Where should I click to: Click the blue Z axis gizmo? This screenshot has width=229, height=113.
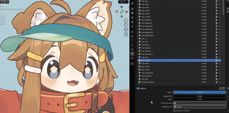pyautogui.click(x=122, y=7)
